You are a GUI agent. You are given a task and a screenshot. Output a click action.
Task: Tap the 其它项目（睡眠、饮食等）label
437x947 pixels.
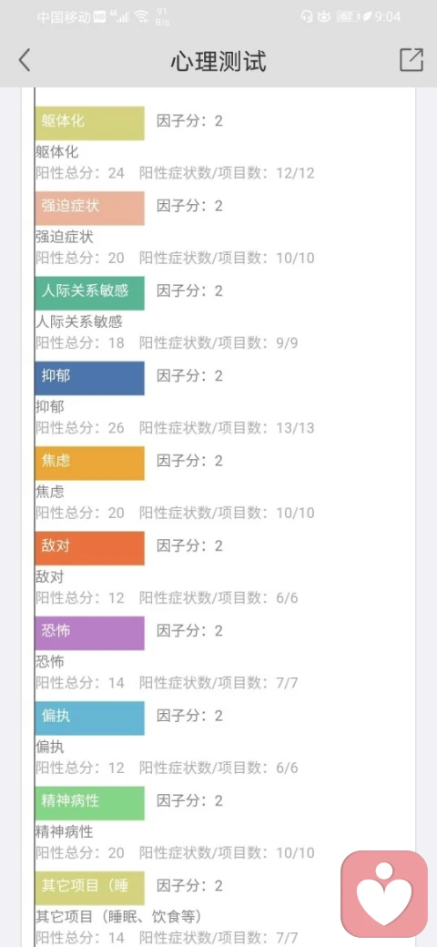click(117, 917)
